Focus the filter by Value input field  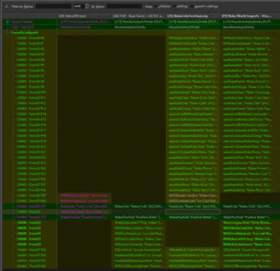click(124, 7)
